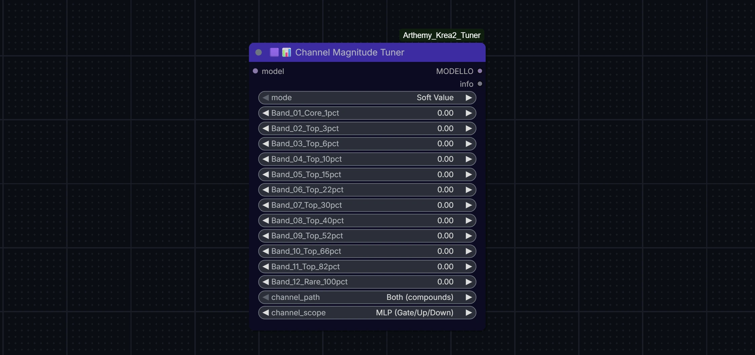Decrease Band_05_Top_15pct with left arrow
The image size is (755, 355).
[266, 174]
